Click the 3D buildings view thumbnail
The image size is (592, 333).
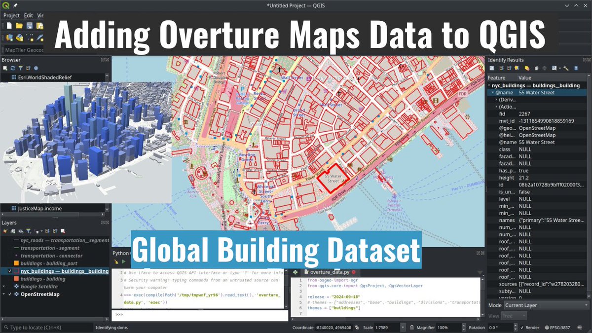click(x=86, y=143)
